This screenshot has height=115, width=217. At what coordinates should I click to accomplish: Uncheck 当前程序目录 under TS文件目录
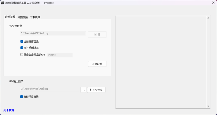[22, 42]
